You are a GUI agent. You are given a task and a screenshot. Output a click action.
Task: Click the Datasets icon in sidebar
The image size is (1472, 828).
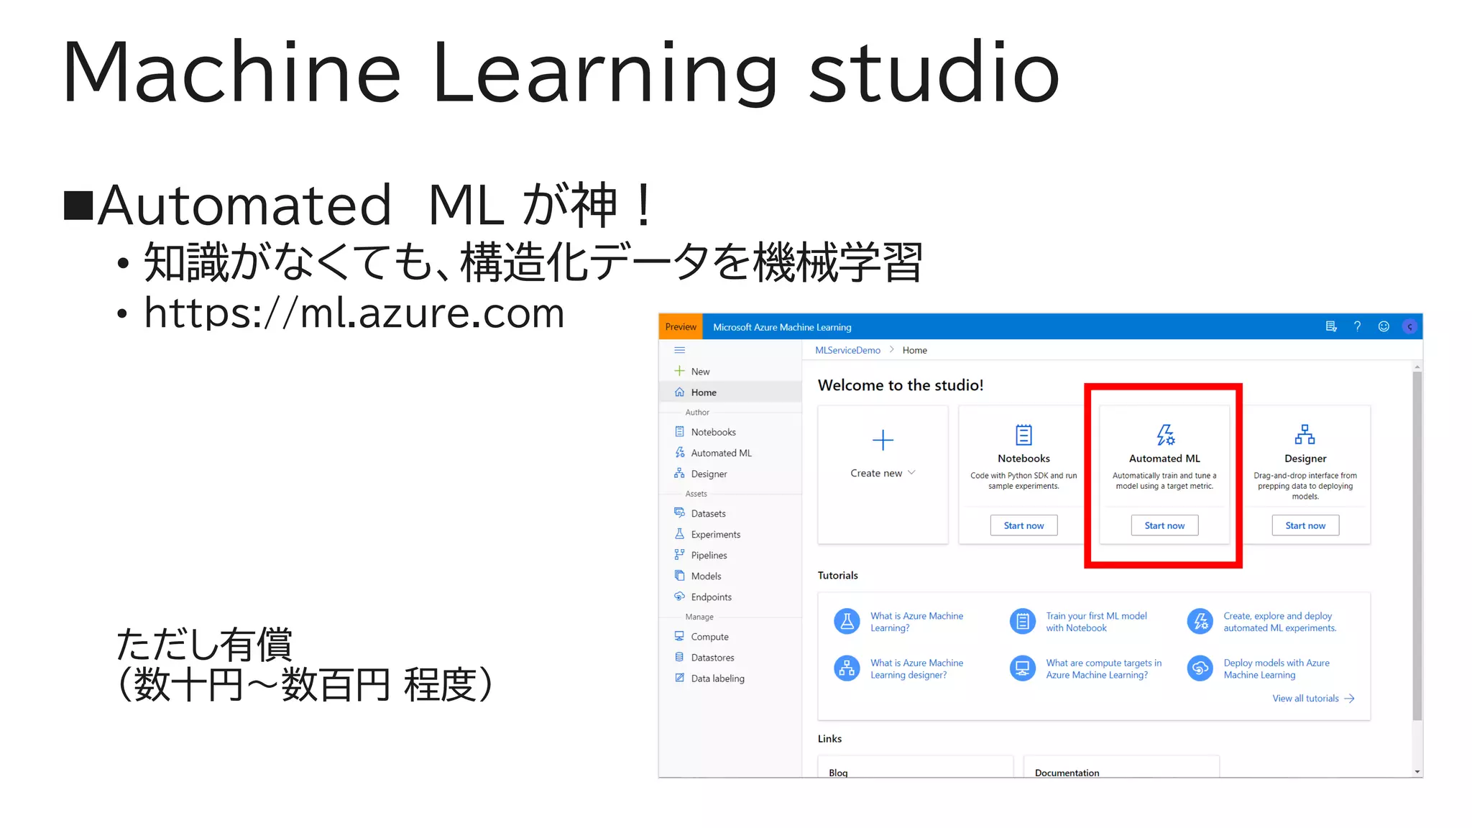tap(679, 512)
